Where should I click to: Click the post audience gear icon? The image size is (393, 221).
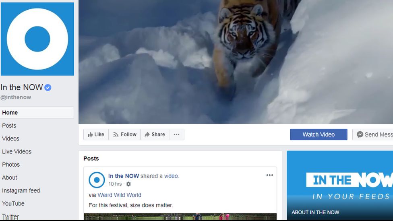(x=128, y=184)
